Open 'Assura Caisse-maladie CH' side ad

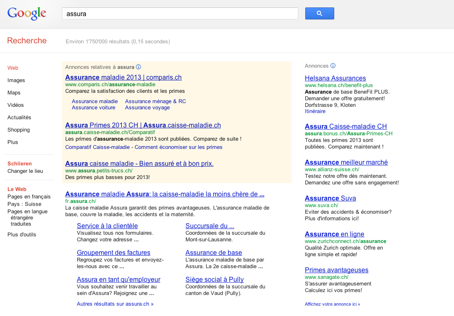346,126
